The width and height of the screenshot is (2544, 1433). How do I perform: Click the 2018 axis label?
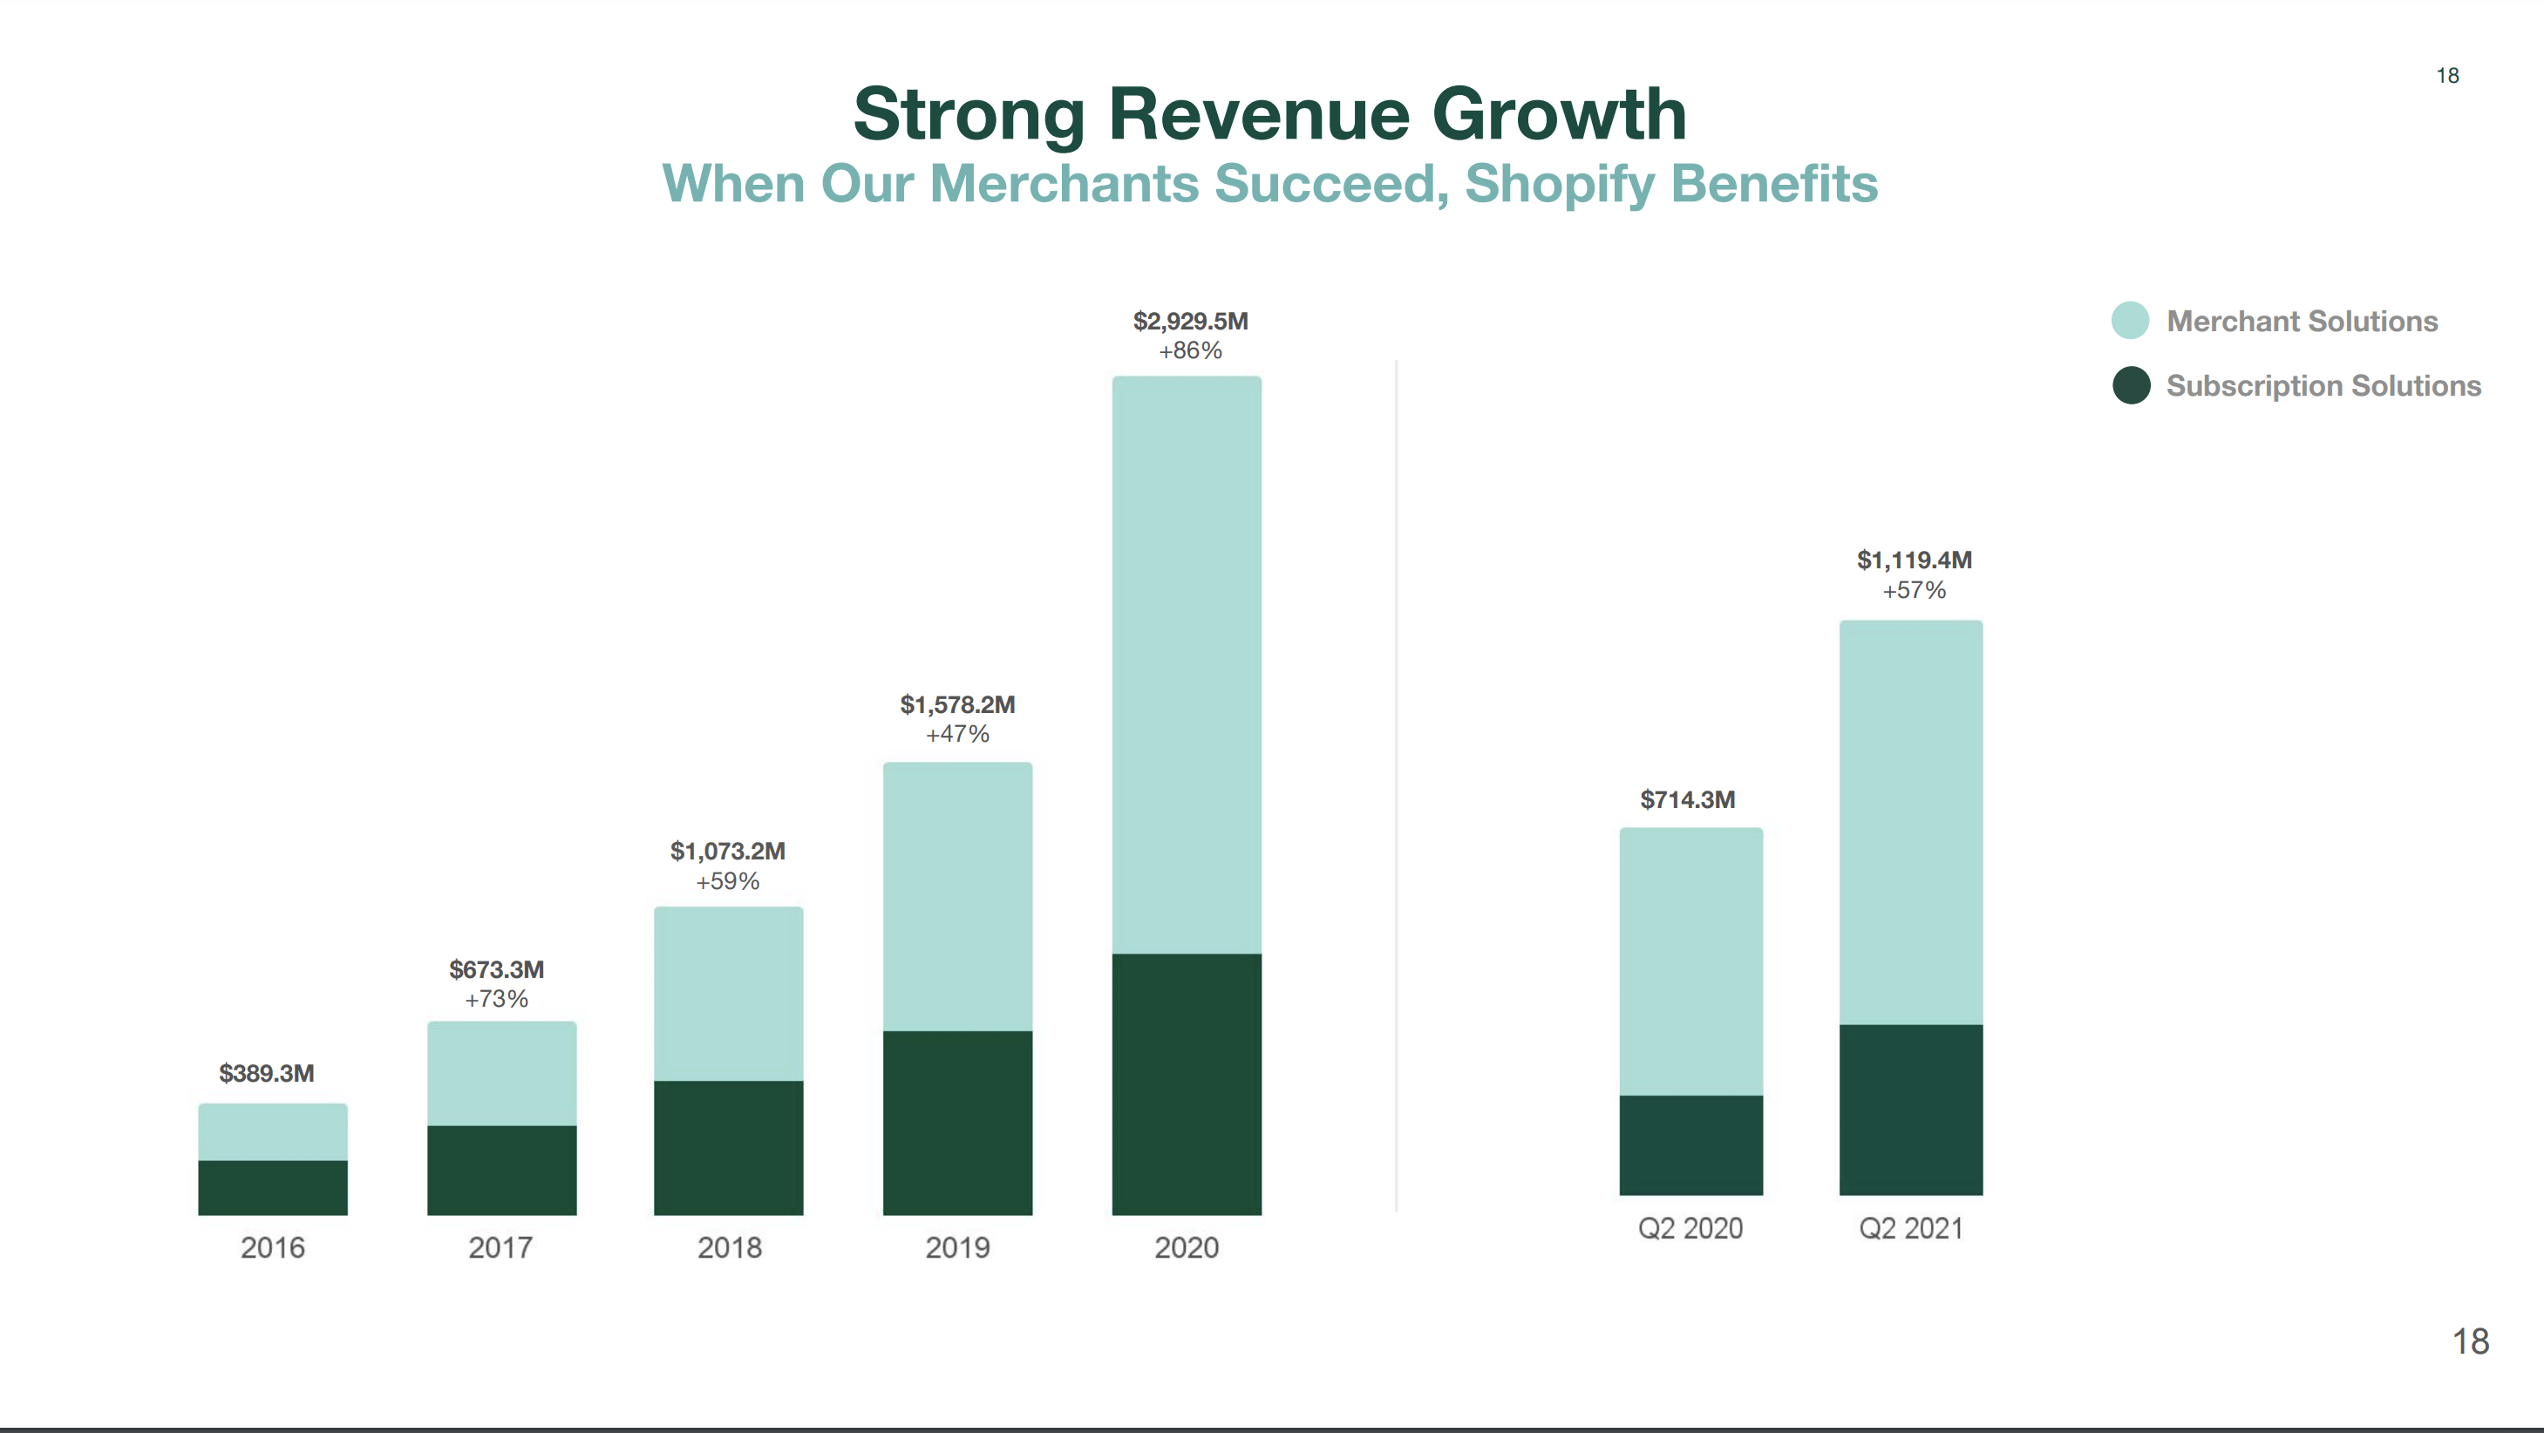tap(730, 1248)
